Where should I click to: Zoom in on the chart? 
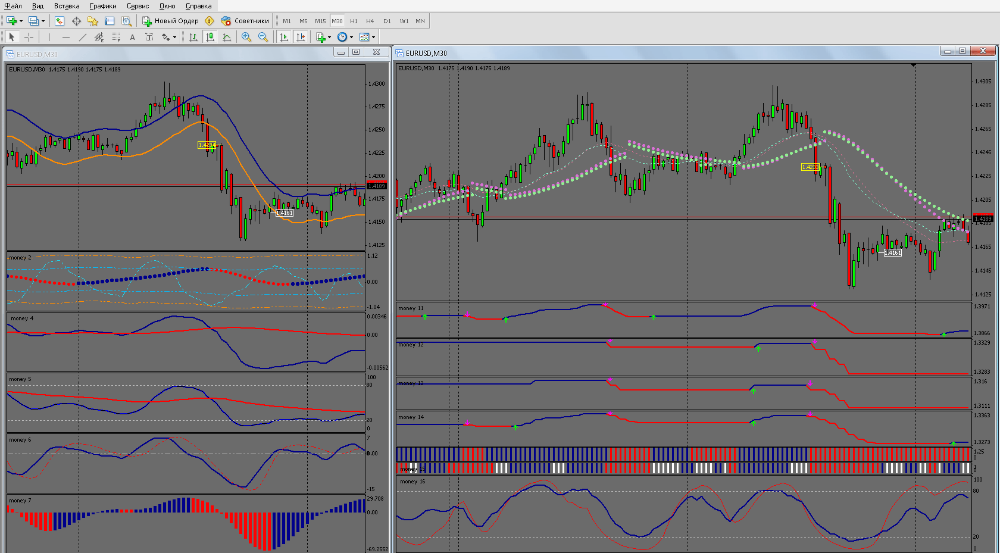[246, 37]
